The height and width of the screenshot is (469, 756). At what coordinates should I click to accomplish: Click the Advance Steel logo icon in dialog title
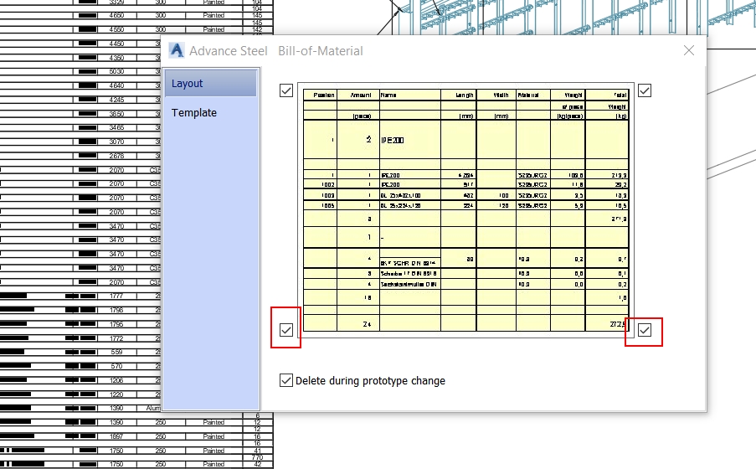coord(177,50)
